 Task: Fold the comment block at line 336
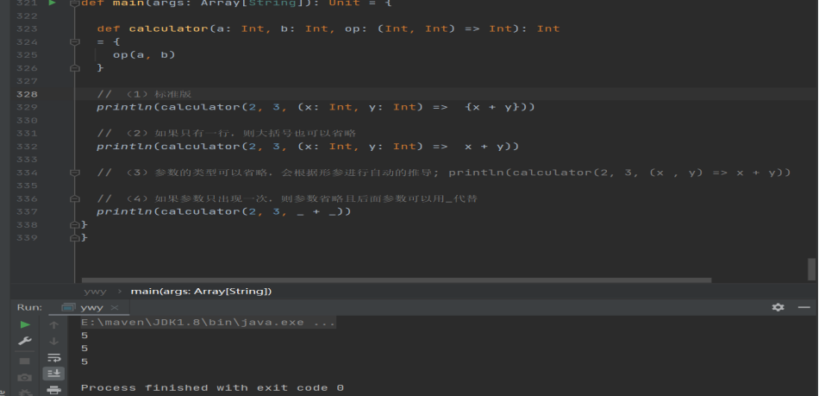click(75, 198)
